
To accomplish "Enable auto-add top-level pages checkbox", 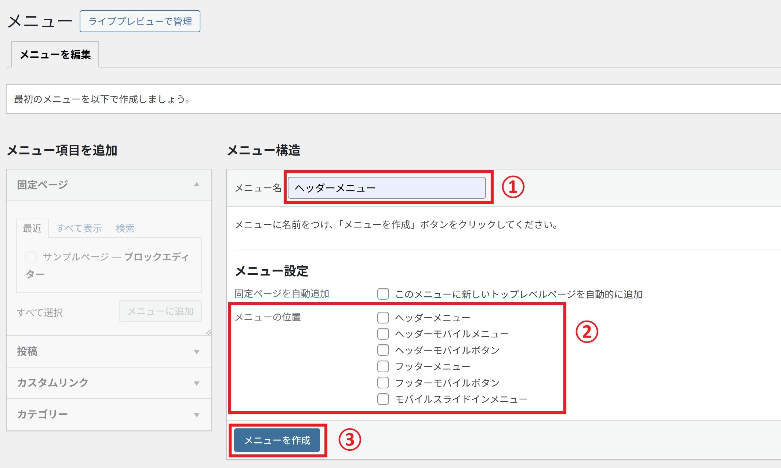I will tap(383, 294).
